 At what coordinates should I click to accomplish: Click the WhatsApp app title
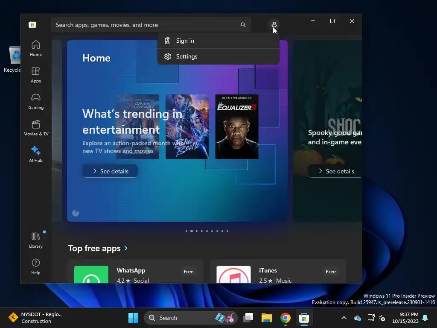click(131, 270)
